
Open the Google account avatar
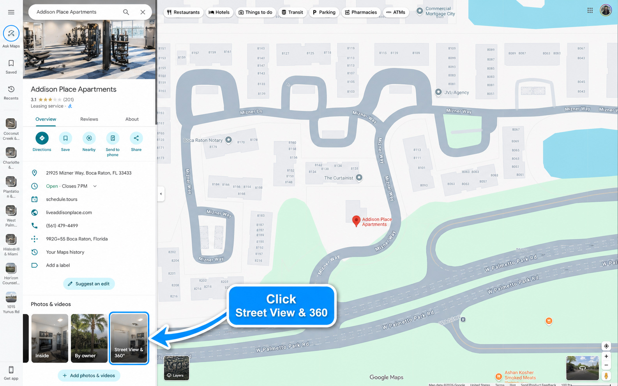pyautogui.click(x=606, y=10)
